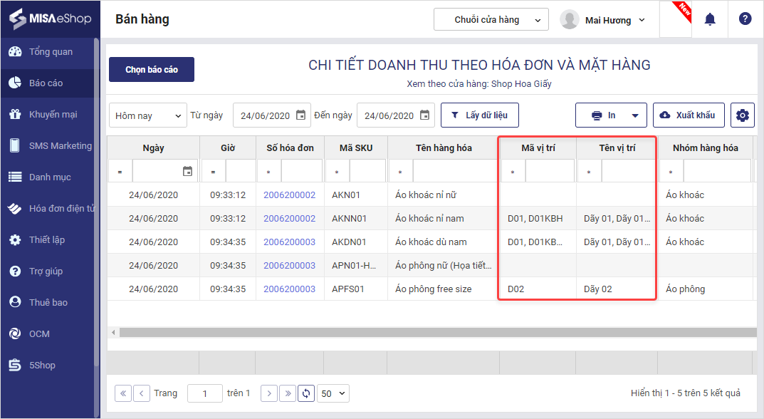Viewport: 764px width, 419px height.
Task: Go to the last page arrow
Action: click(288, 393)
